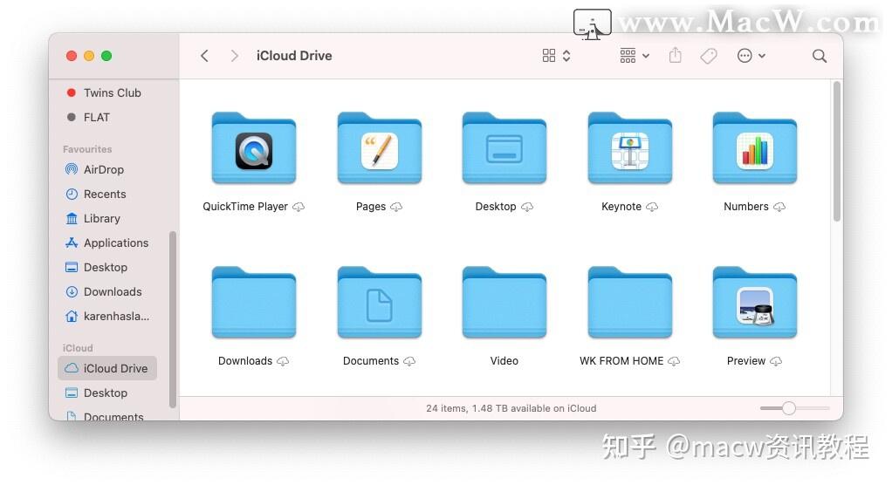Image resolution: width=892 pixels, height=485 pixels.
Task: Click the search magnifier icon
Action: pos(820,56)
